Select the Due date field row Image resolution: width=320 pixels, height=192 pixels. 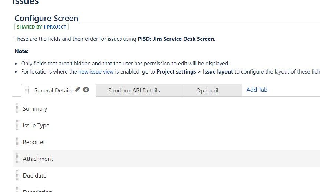[x=166, y=175]
